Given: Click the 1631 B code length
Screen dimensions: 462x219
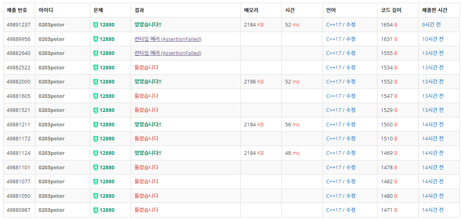Looking at the screenshot, I should (x=389, y=39).
